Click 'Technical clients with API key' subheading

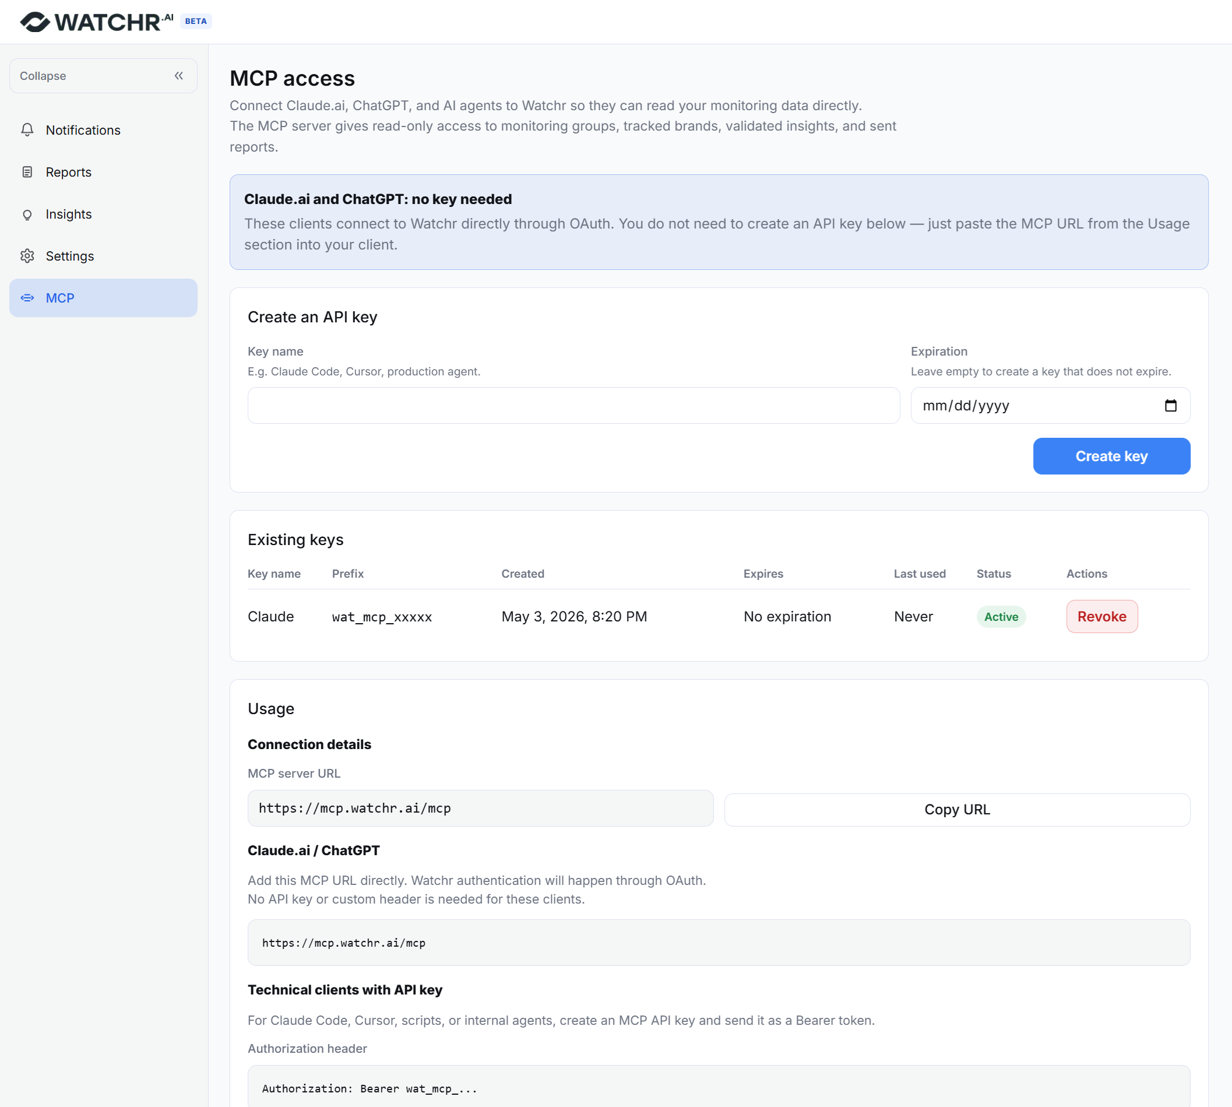pyautogui.click(x=345, y=990)
